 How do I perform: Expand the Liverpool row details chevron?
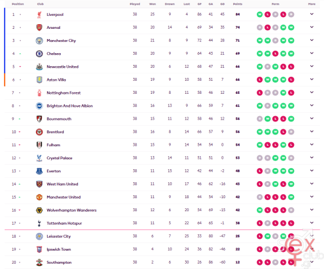coord(312,14)
